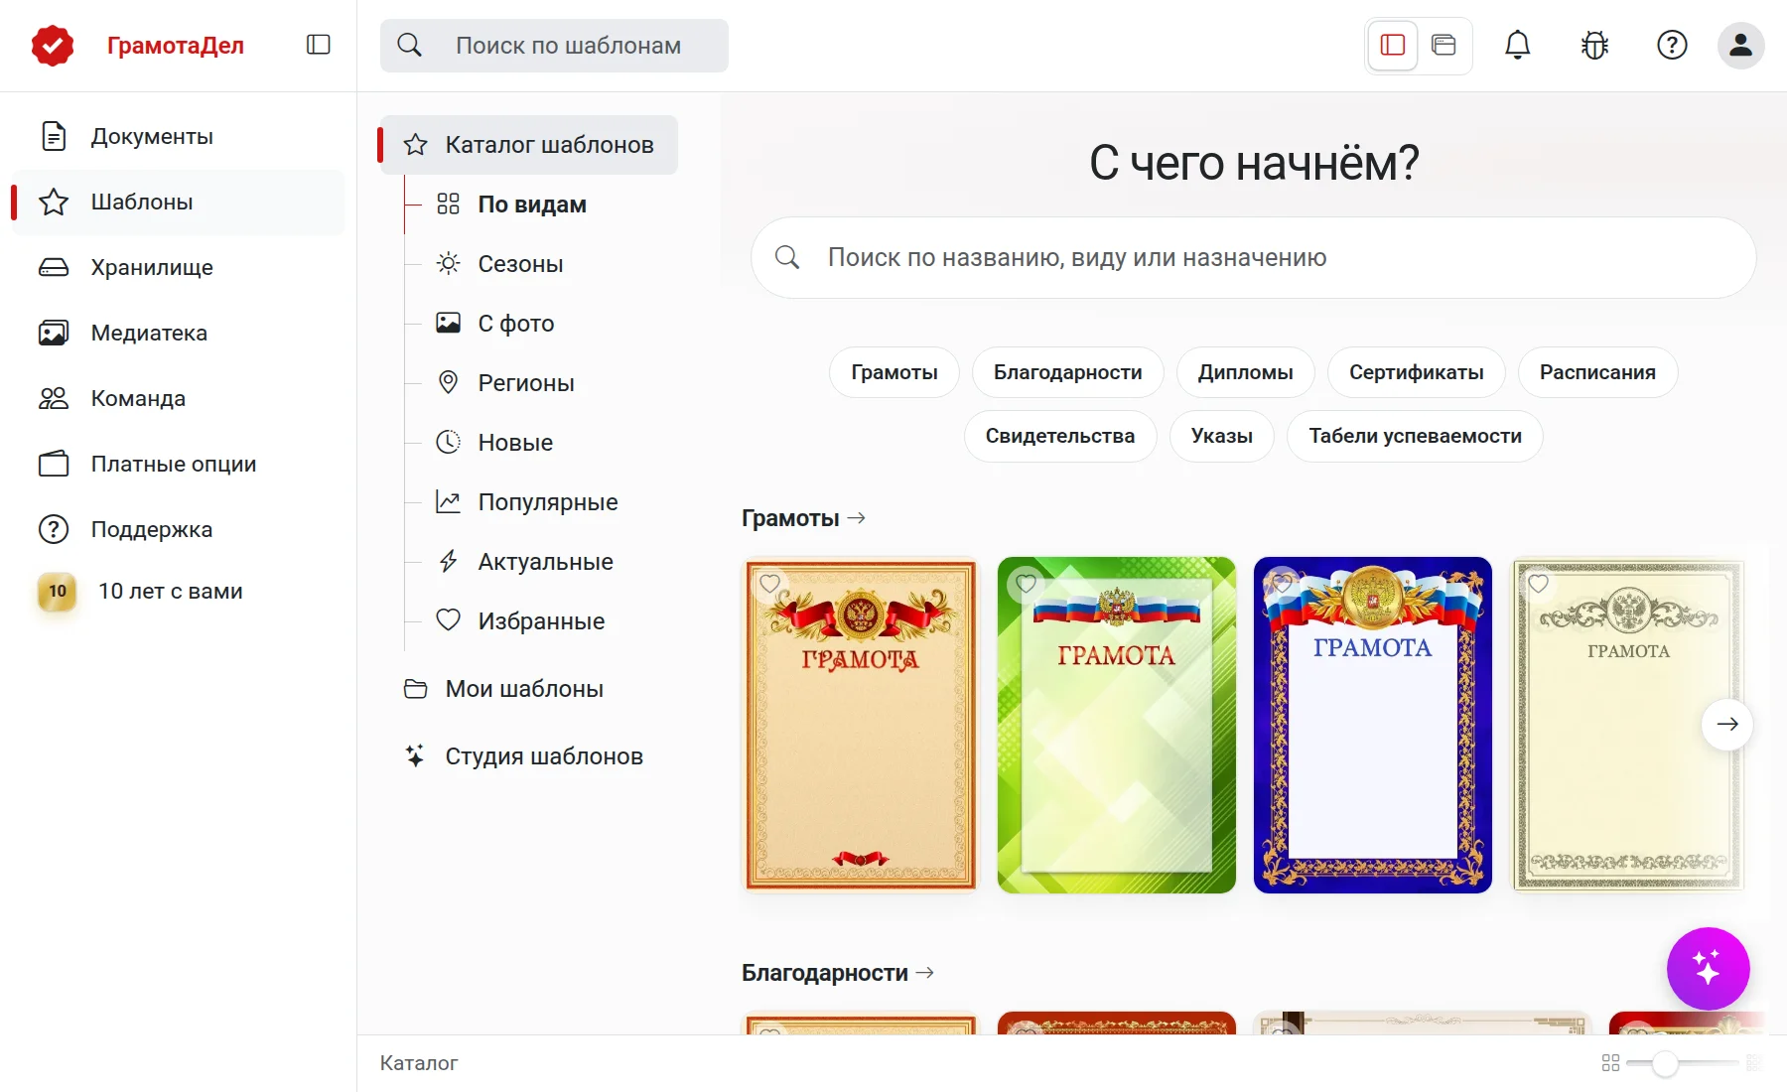Filter by Сертификаты chip
The image size is (1787, 1092).
pyautogui.click(x=1417, y=372)
